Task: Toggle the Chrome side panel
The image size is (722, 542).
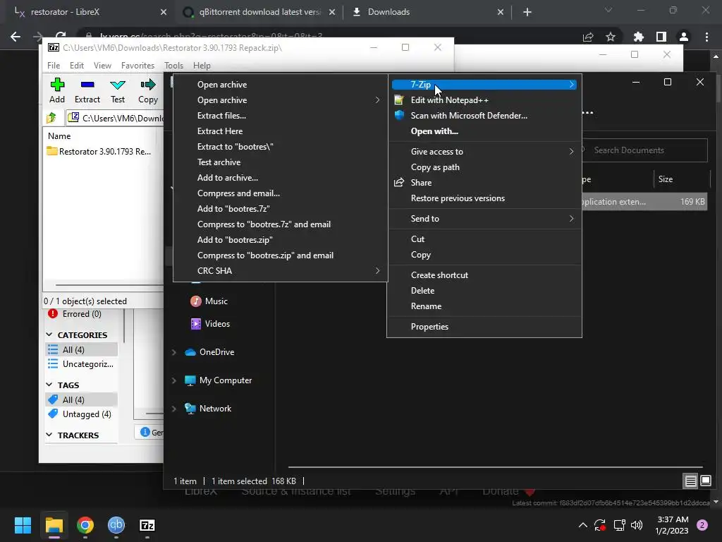Action: (x=661, y=37)
